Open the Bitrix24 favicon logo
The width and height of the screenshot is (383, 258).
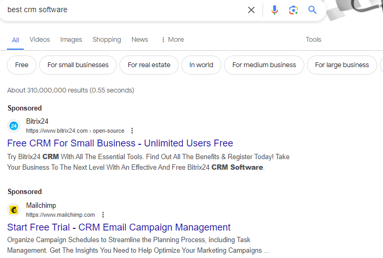point(14,126)
